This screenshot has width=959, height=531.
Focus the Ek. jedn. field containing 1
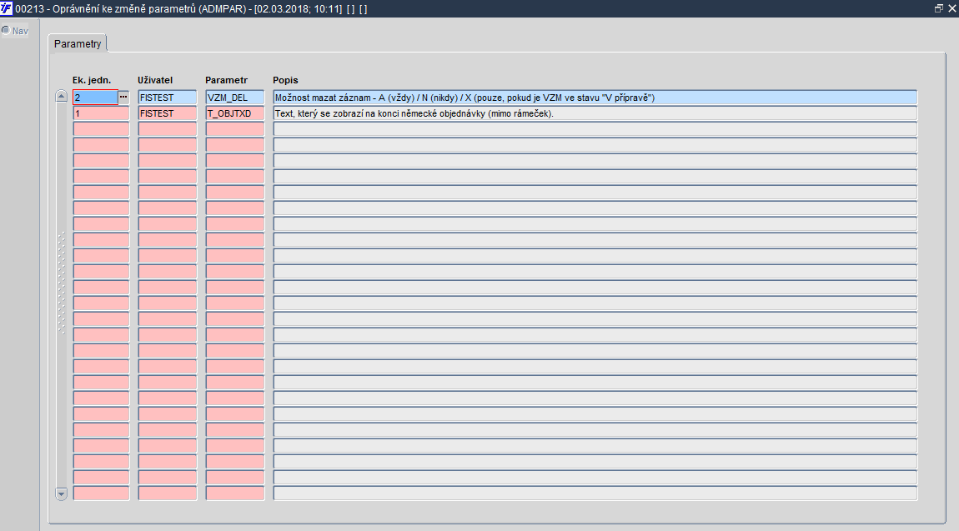(x=101, y=113)
